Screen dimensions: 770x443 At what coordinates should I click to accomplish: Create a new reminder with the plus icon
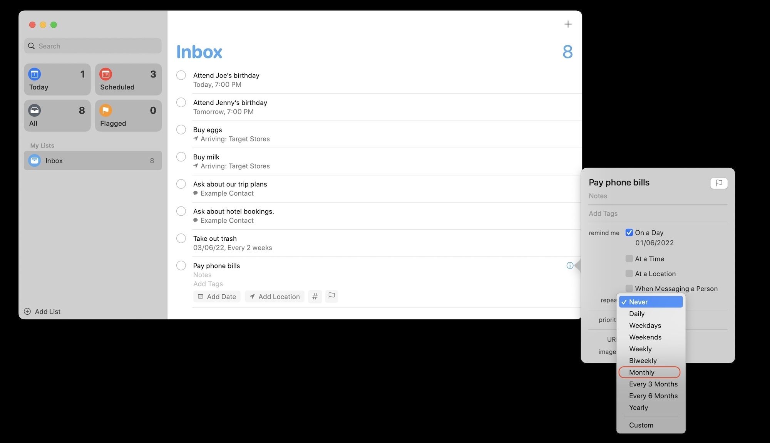coord(567,24)
